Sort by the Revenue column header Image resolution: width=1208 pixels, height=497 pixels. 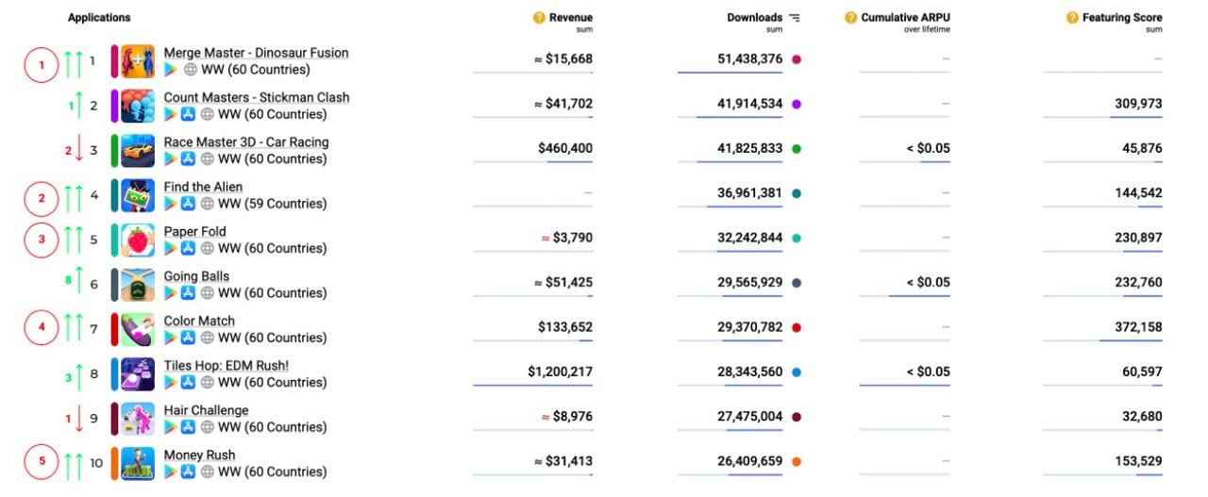coord(570,18)
